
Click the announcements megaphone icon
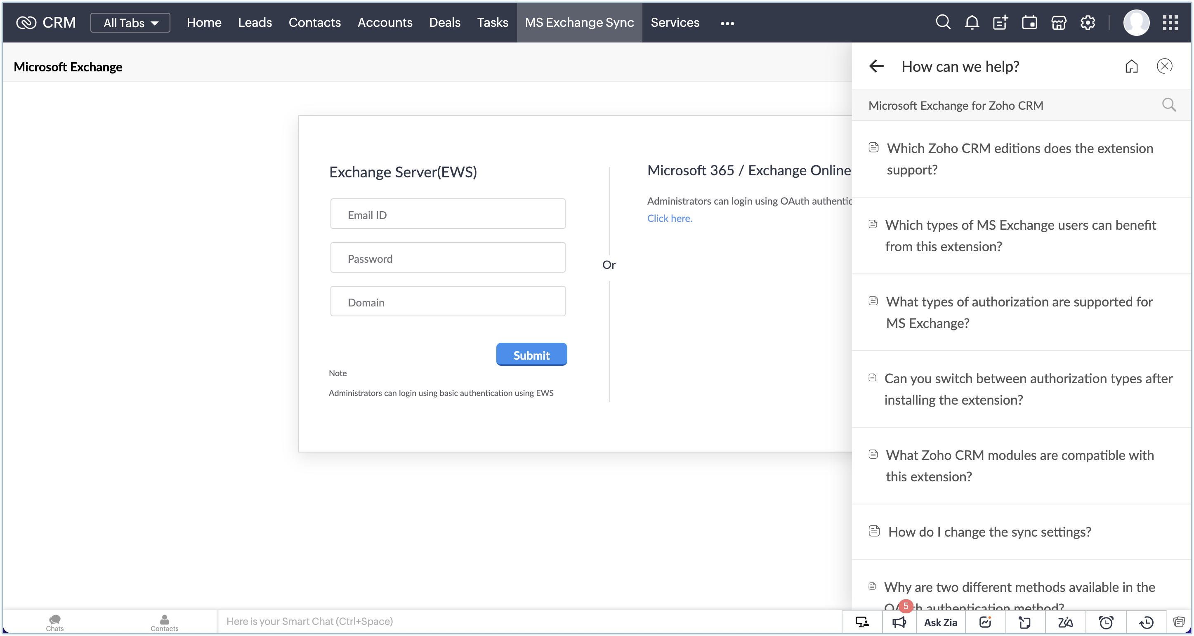point(899,622)
